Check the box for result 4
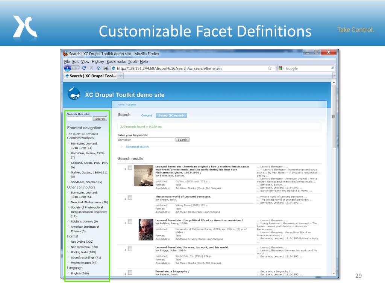Screen dimensions: 385x289 point(130,249)
